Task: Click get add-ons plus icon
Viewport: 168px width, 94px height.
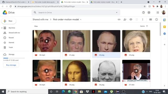Action: point(165,45)
